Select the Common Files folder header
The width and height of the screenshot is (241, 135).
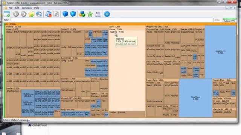pyautogui.click(x=155, y=29)
